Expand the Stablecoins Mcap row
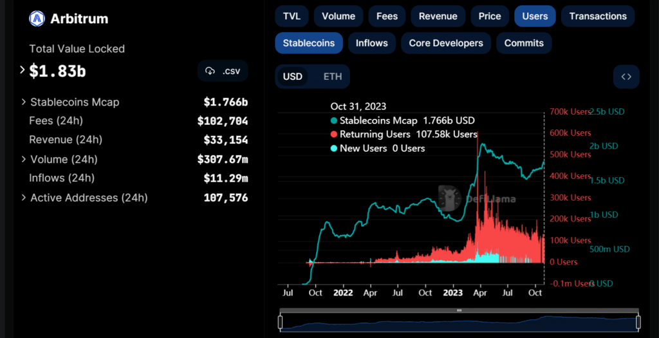 pos(24,102)
